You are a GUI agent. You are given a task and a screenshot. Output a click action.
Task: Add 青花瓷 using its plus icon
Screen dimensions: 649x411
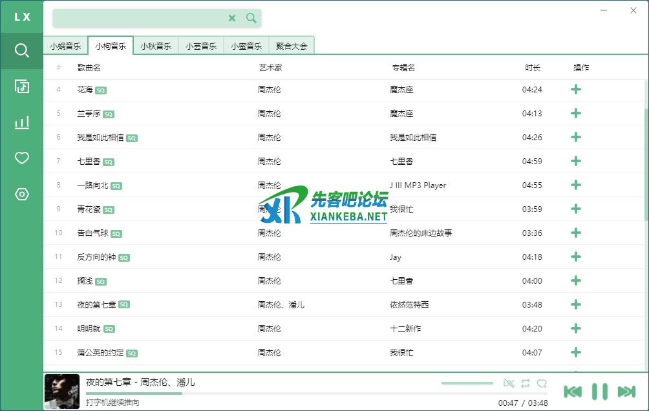pos(576,209)
